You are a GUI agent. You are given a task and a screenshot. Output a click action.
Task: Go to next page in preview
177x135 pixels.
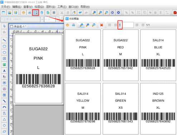pyautogui.click(x=137, y=25)
